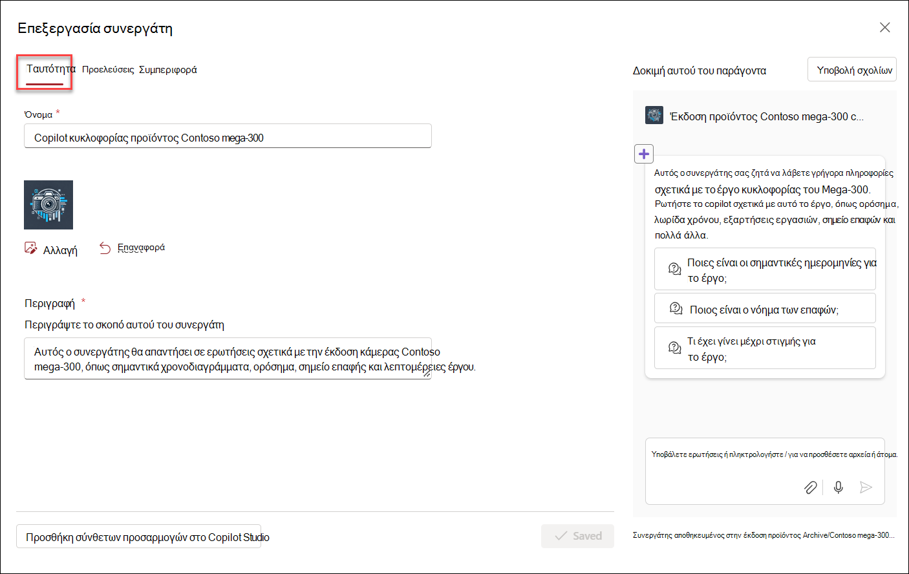Click the purple plus new chat icon

pos(644,154)
